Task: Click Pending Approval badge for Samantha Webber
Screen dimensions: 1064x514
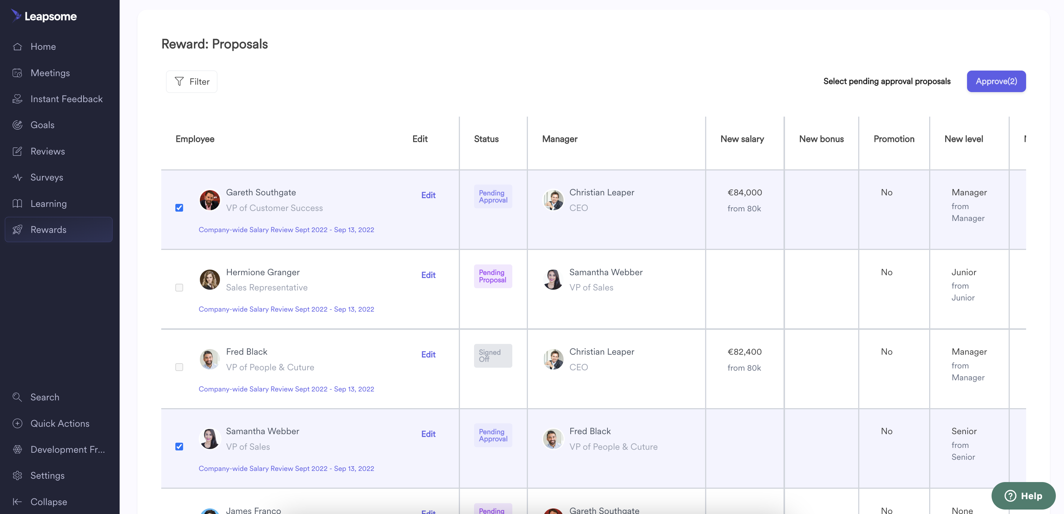Action: coord(493,435)
